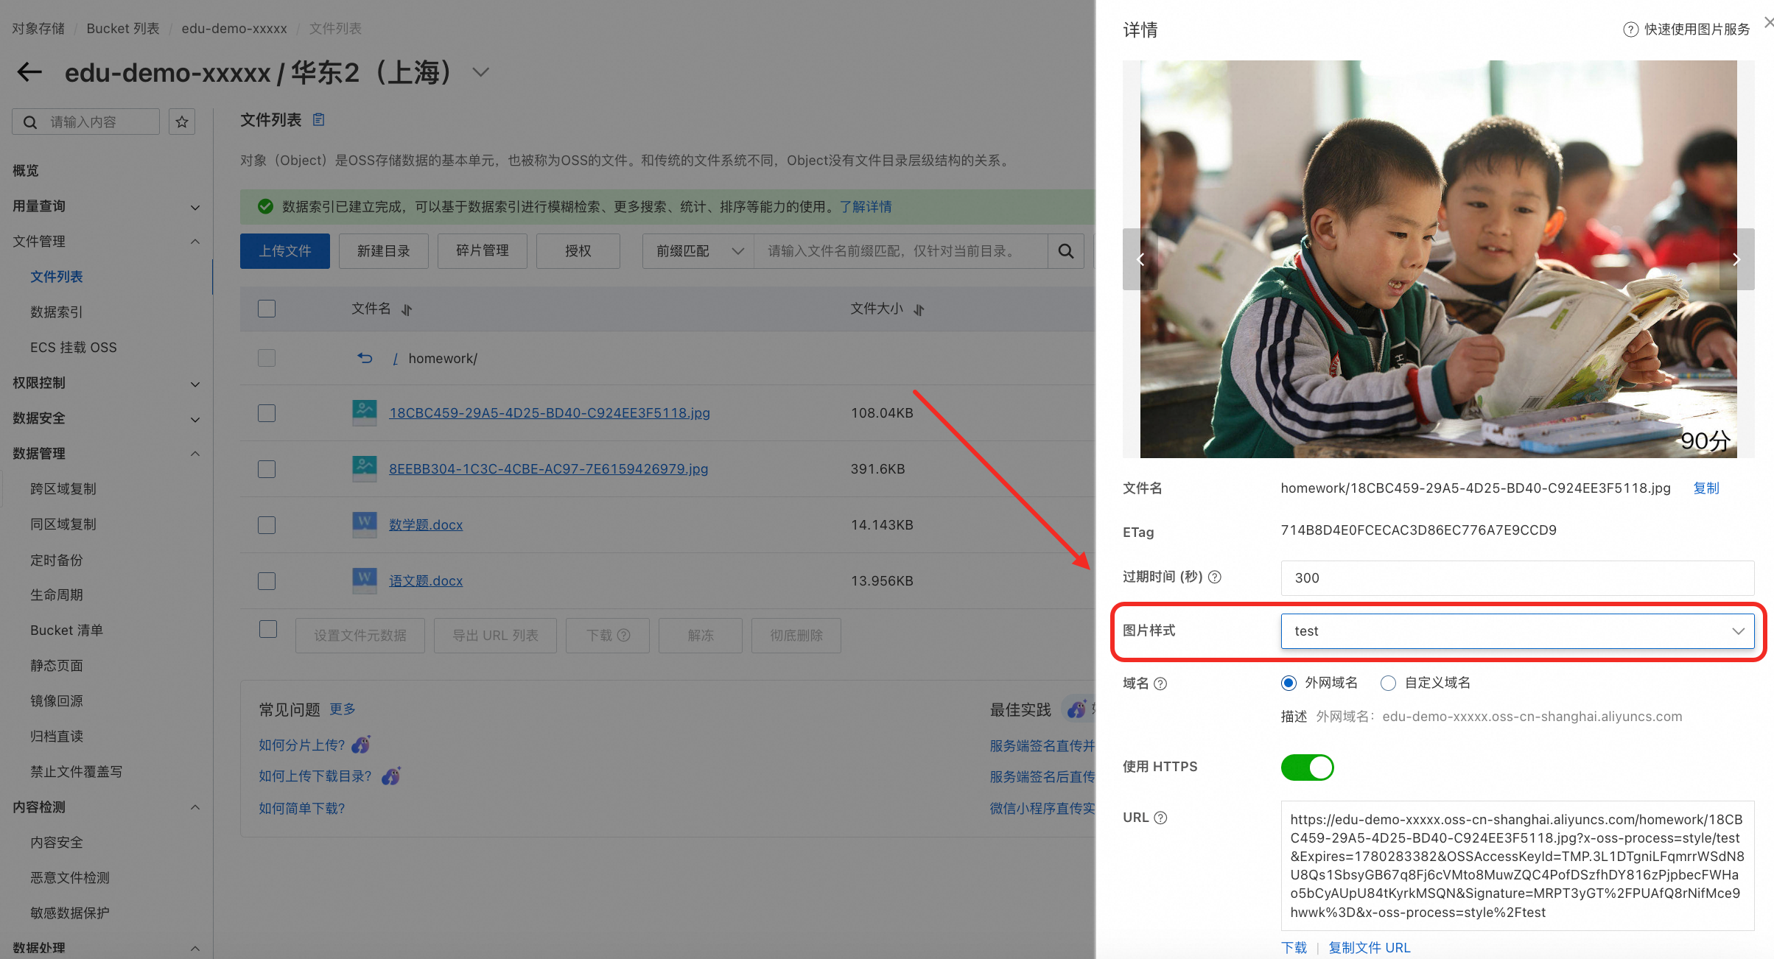
Task: Collapse 内容检测 sidebar section
Action: click(195, 807)
